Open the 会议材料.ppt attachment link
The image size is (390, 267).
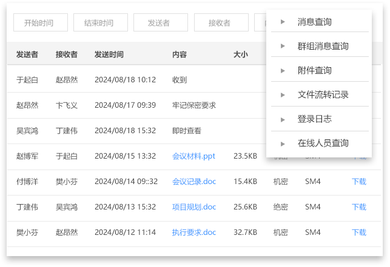(193, 156)
